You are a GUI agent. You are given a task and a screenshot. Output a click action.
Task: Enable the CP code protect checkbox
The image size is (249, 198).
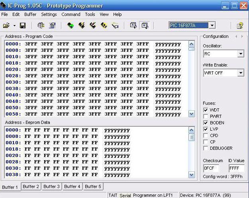coord(206,142)
